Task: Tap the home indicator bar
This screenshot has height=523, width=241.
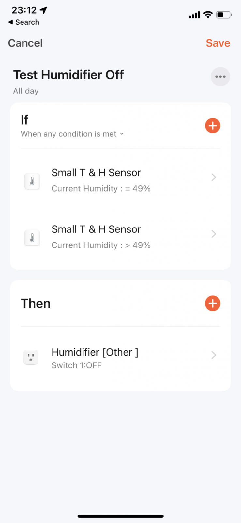Action: (x=121, y=516)
